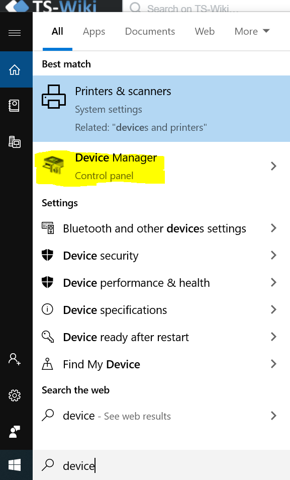Open Printers & scanners best match
The width and height of the screenshot is (290, 480).
(161, 109)
